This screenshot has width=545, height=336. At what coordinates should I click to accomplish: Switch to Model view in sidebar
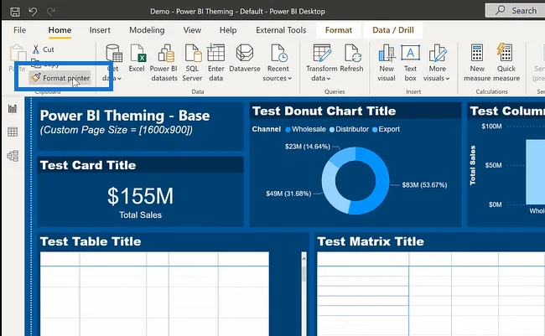coord(13,156)
